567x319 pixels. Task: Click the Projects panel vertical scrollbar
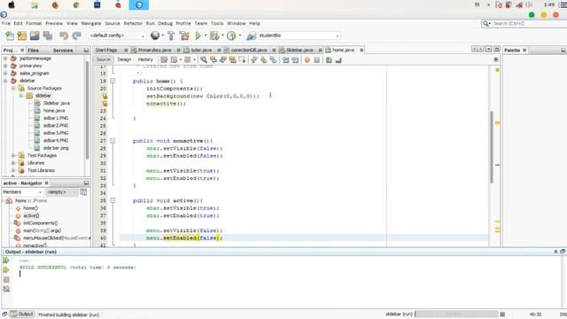click(x=87, y=110)
